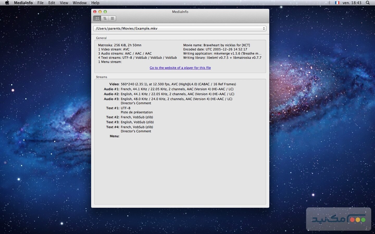Open the View menu
This screenshot has height=234, width=375.
click(64, 3)
